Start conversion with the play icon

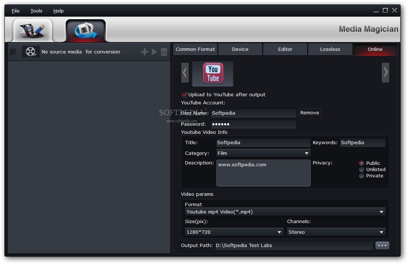point(154,52)
